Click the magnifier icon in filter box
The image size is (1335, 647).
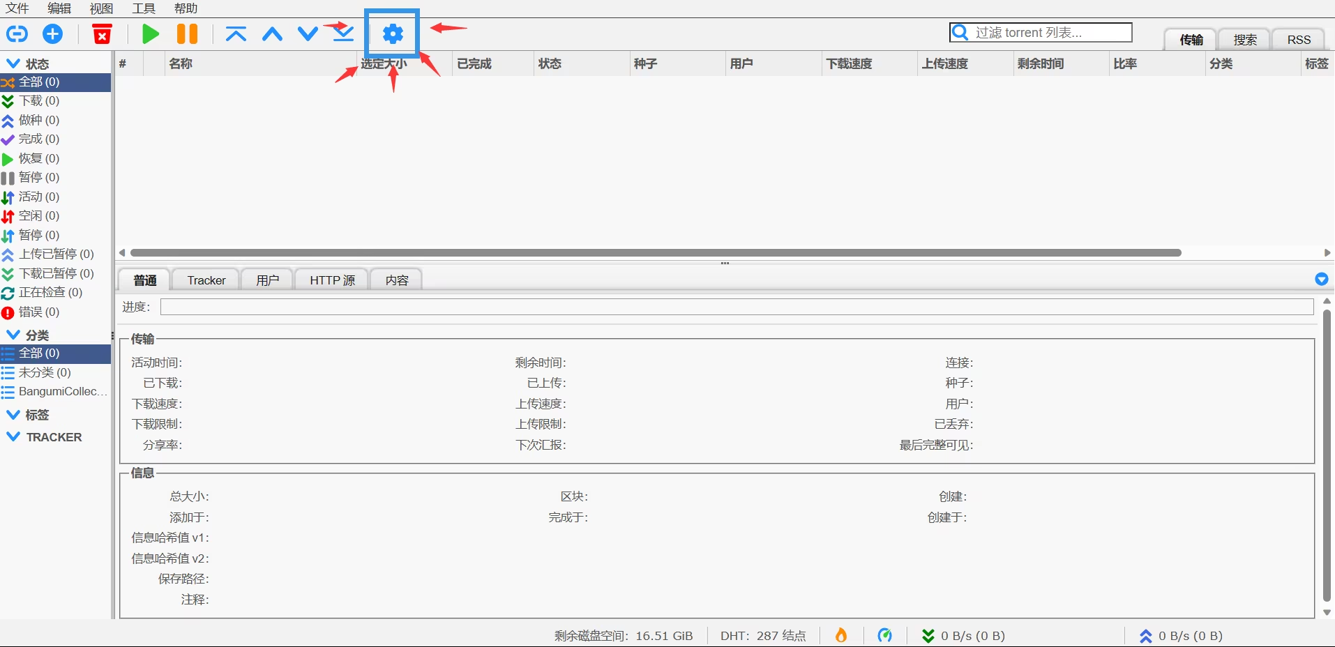click(x=960, y=33)
